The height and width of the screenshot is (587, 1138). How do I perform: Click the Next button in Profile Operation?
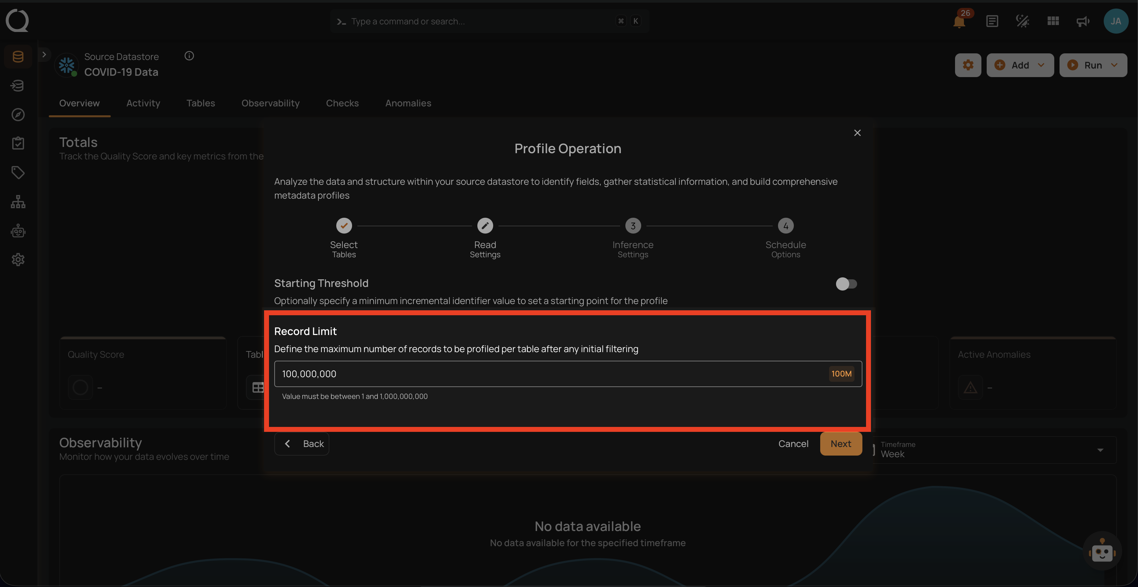coord(841,444)
